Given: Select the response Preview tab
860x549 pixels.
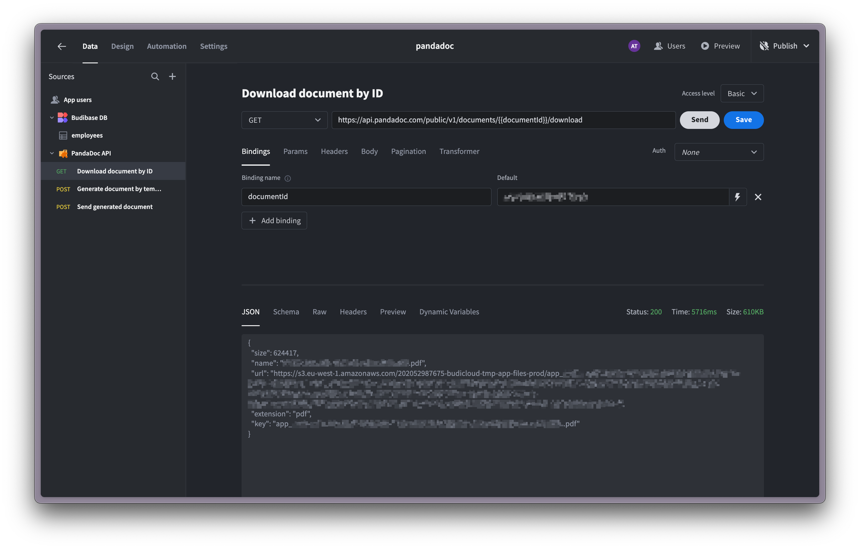Looking at the screenshot, I should pyautogui.click(x=393, y=312).
